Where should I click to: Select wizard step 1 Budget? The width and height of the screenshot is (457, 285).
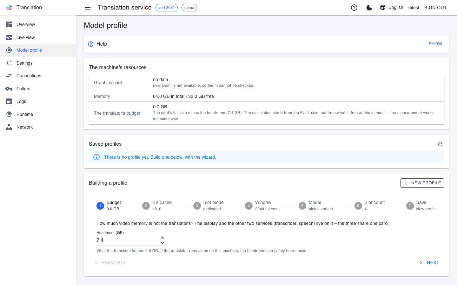tap(109, 206)
